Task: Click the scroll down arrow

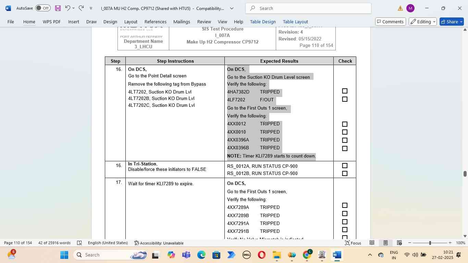Action: coord(465,236)
